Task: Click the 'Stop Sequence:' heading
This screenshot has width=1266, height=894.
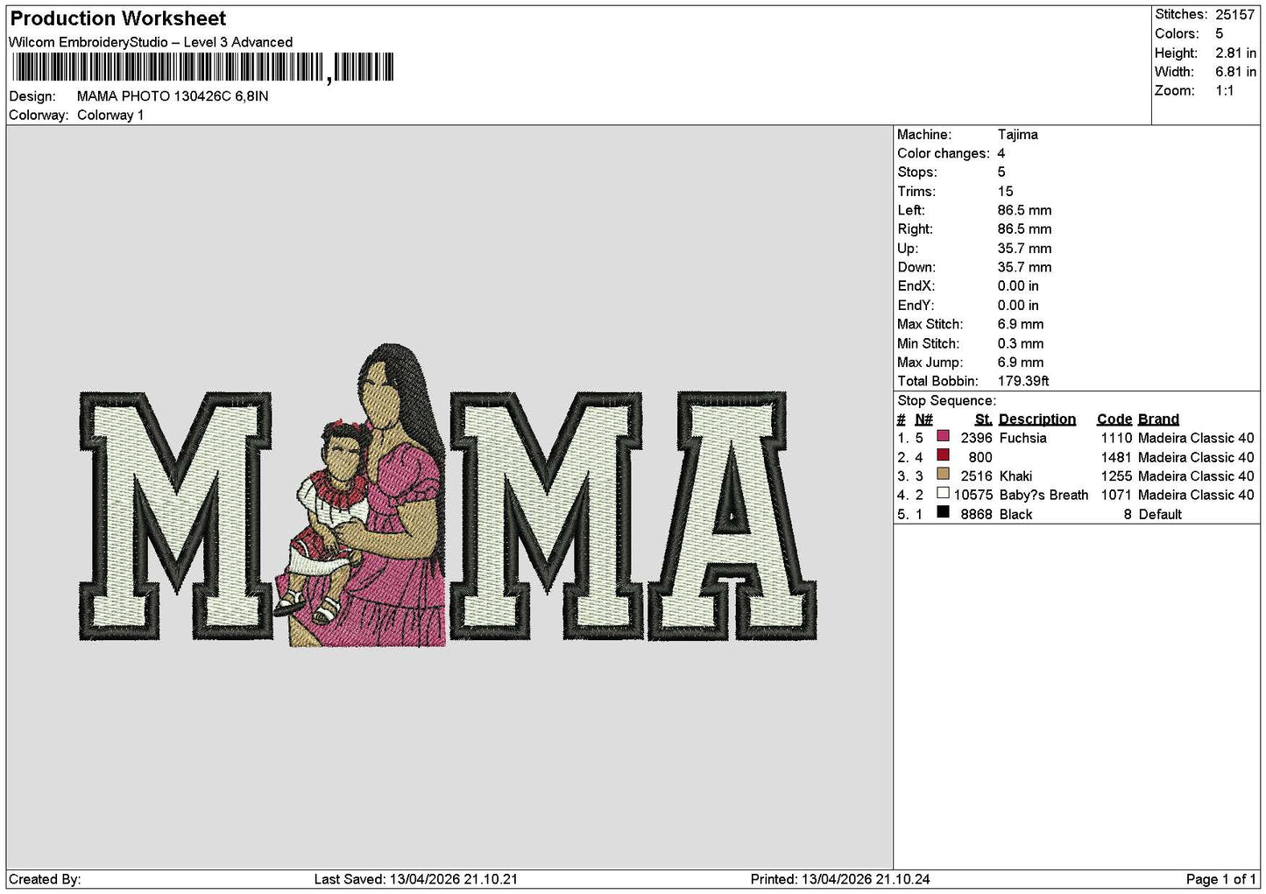Action: tap(946, 401)
